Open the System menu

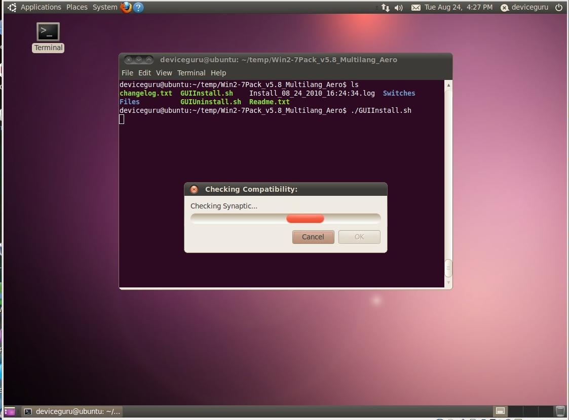pos(105,7)
